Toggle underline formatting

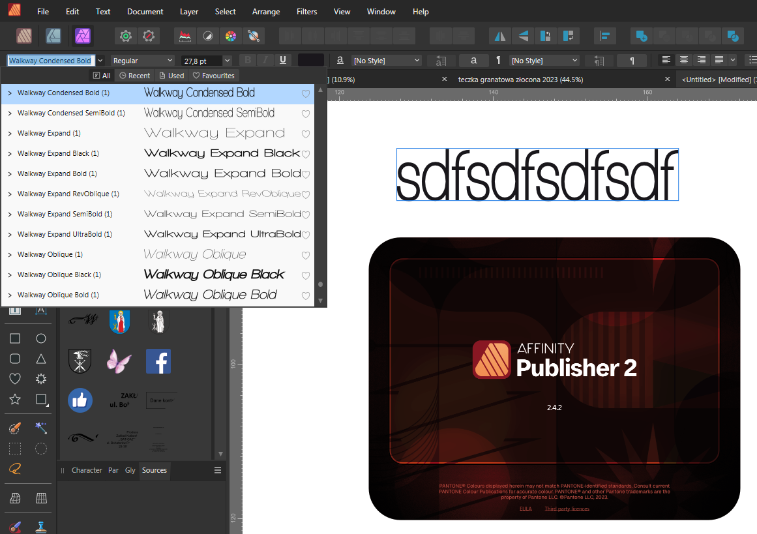point(282,60)
